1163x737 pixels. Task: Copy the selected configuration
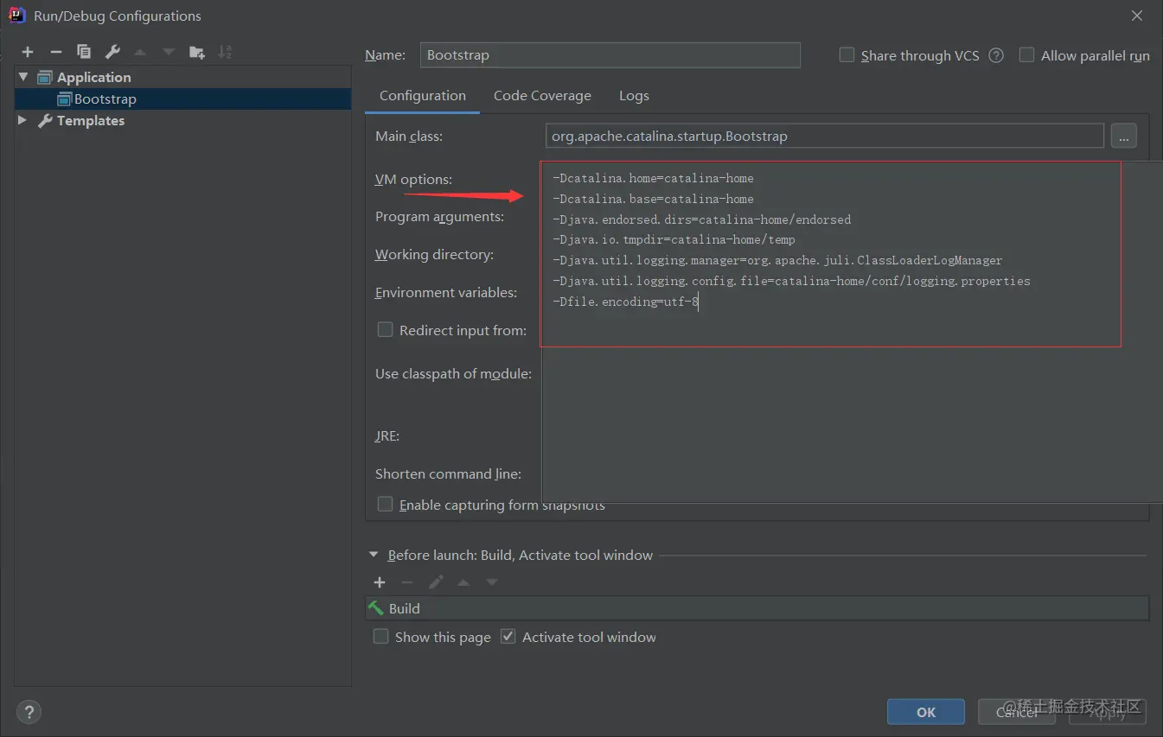[x=84, y=52]
